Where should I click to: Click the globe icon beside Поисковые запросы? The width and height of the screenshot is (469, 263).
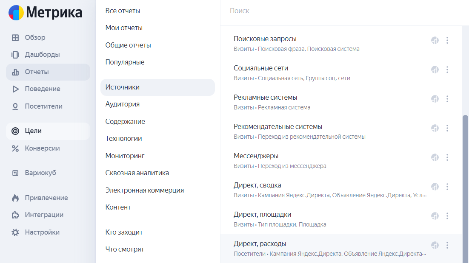point(435,40)
